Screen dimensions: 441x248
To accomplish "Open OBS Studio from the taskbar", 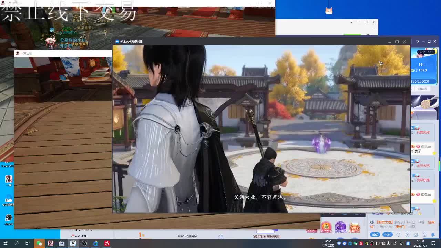I will [x=84, y=244].
